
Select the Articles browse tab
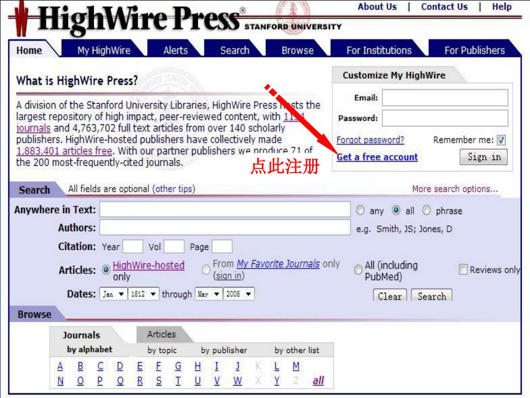[x=161, y=334]
